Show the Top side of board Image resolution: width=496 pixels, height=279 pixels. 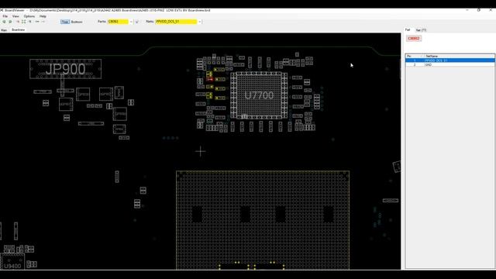click(65, 22)
